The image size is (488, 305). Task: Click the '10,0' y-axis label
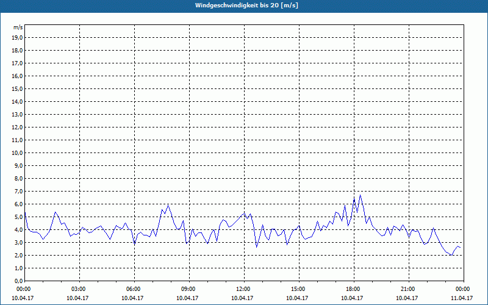click(18, 153)
